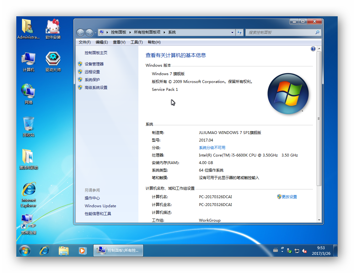354x273 pixels.
Task: Open Windows Update link
Action: coord(100,206)
